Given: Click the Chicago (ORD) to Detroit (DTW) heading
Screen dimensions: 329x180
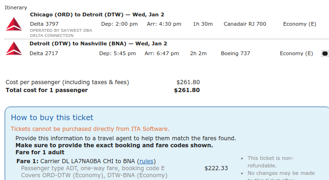Looking at the screenshot, I should [x=97, y=14].
